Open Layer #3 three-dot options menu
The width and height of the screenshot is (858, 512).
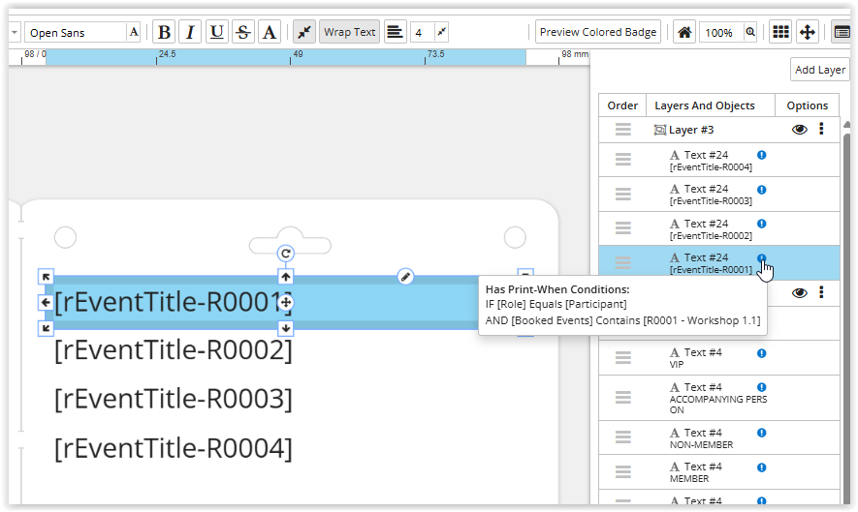tap(821, 129)
